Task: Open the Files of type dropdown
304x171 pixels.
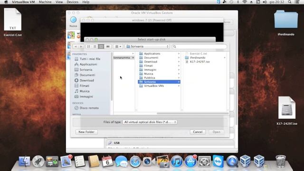Action: point(150,122)
